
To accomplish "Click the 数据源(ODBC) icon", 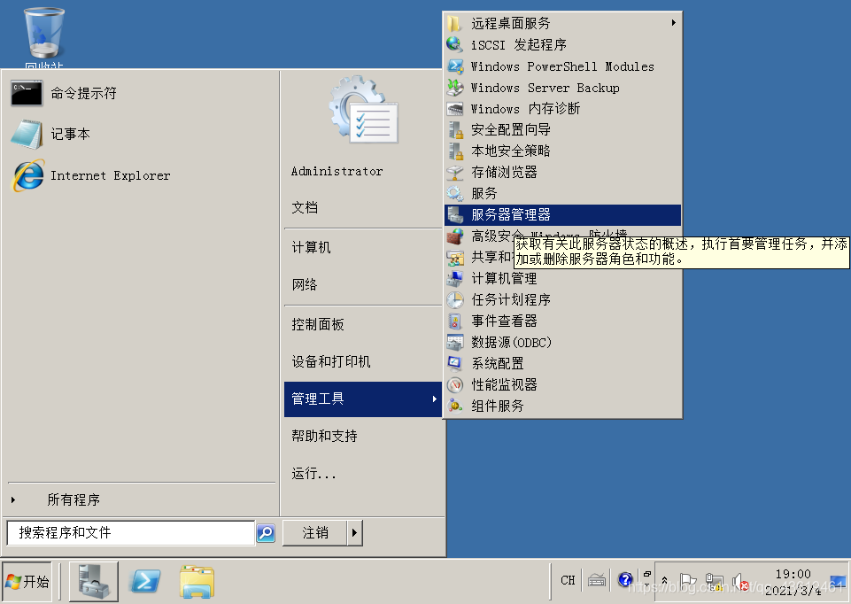I will [x=455, y=343].
